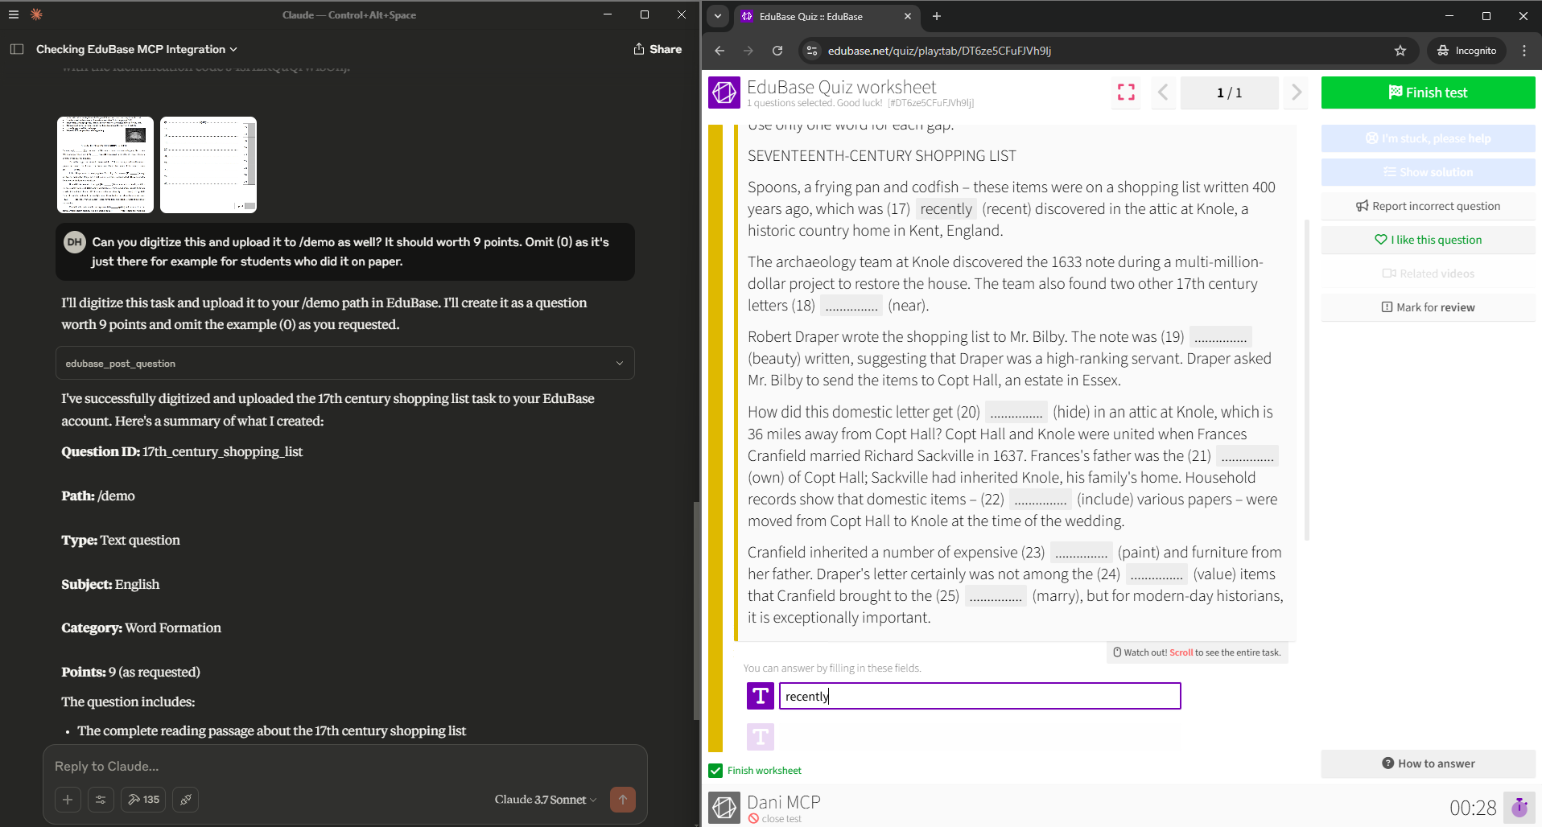Click the Show solution button

tap(1428, 172)
